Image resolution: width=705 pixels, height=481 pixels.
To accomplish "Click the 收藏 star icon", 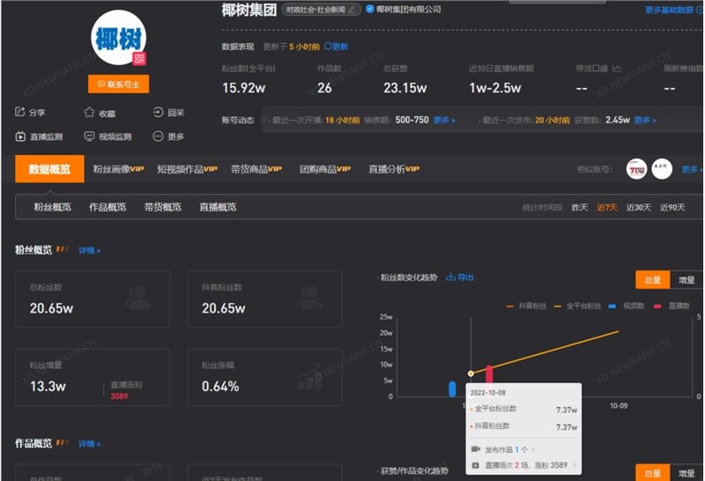I will [89, 113].
